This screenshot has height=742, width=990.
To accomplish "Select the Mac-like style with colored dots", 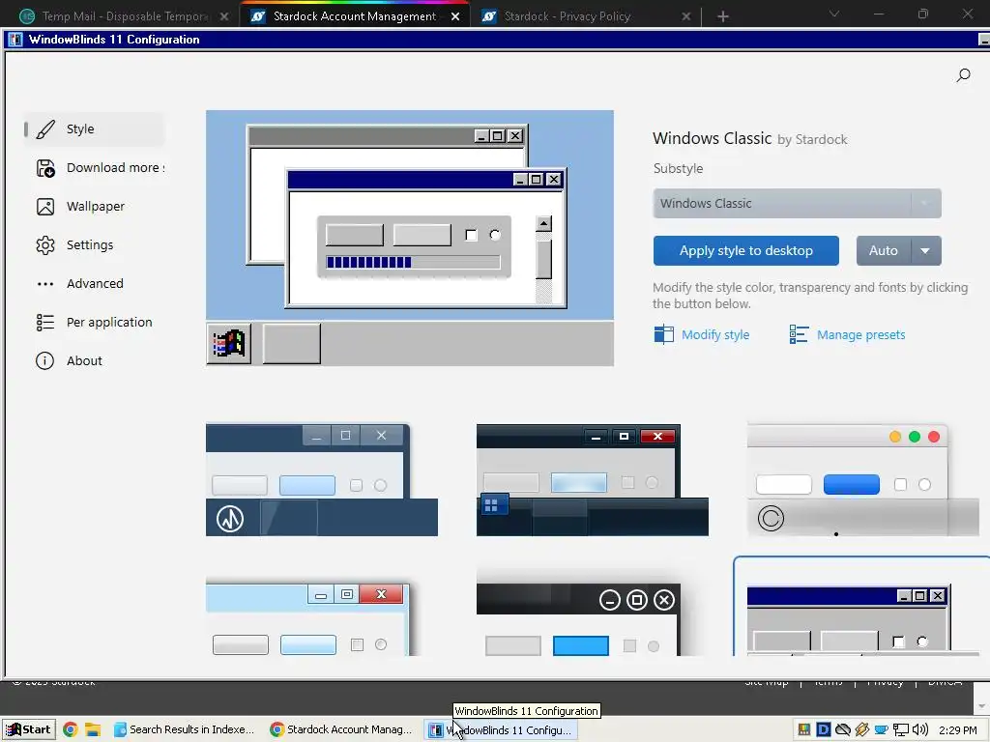I will (x=862, y=479).
